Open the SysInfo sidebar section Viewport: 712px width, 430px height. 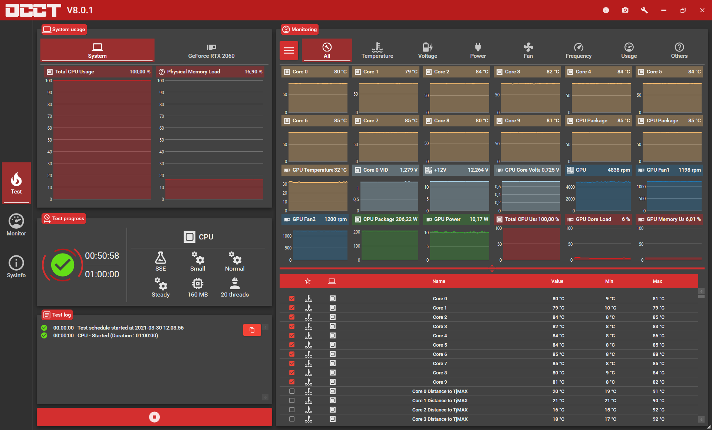point(16,267)
